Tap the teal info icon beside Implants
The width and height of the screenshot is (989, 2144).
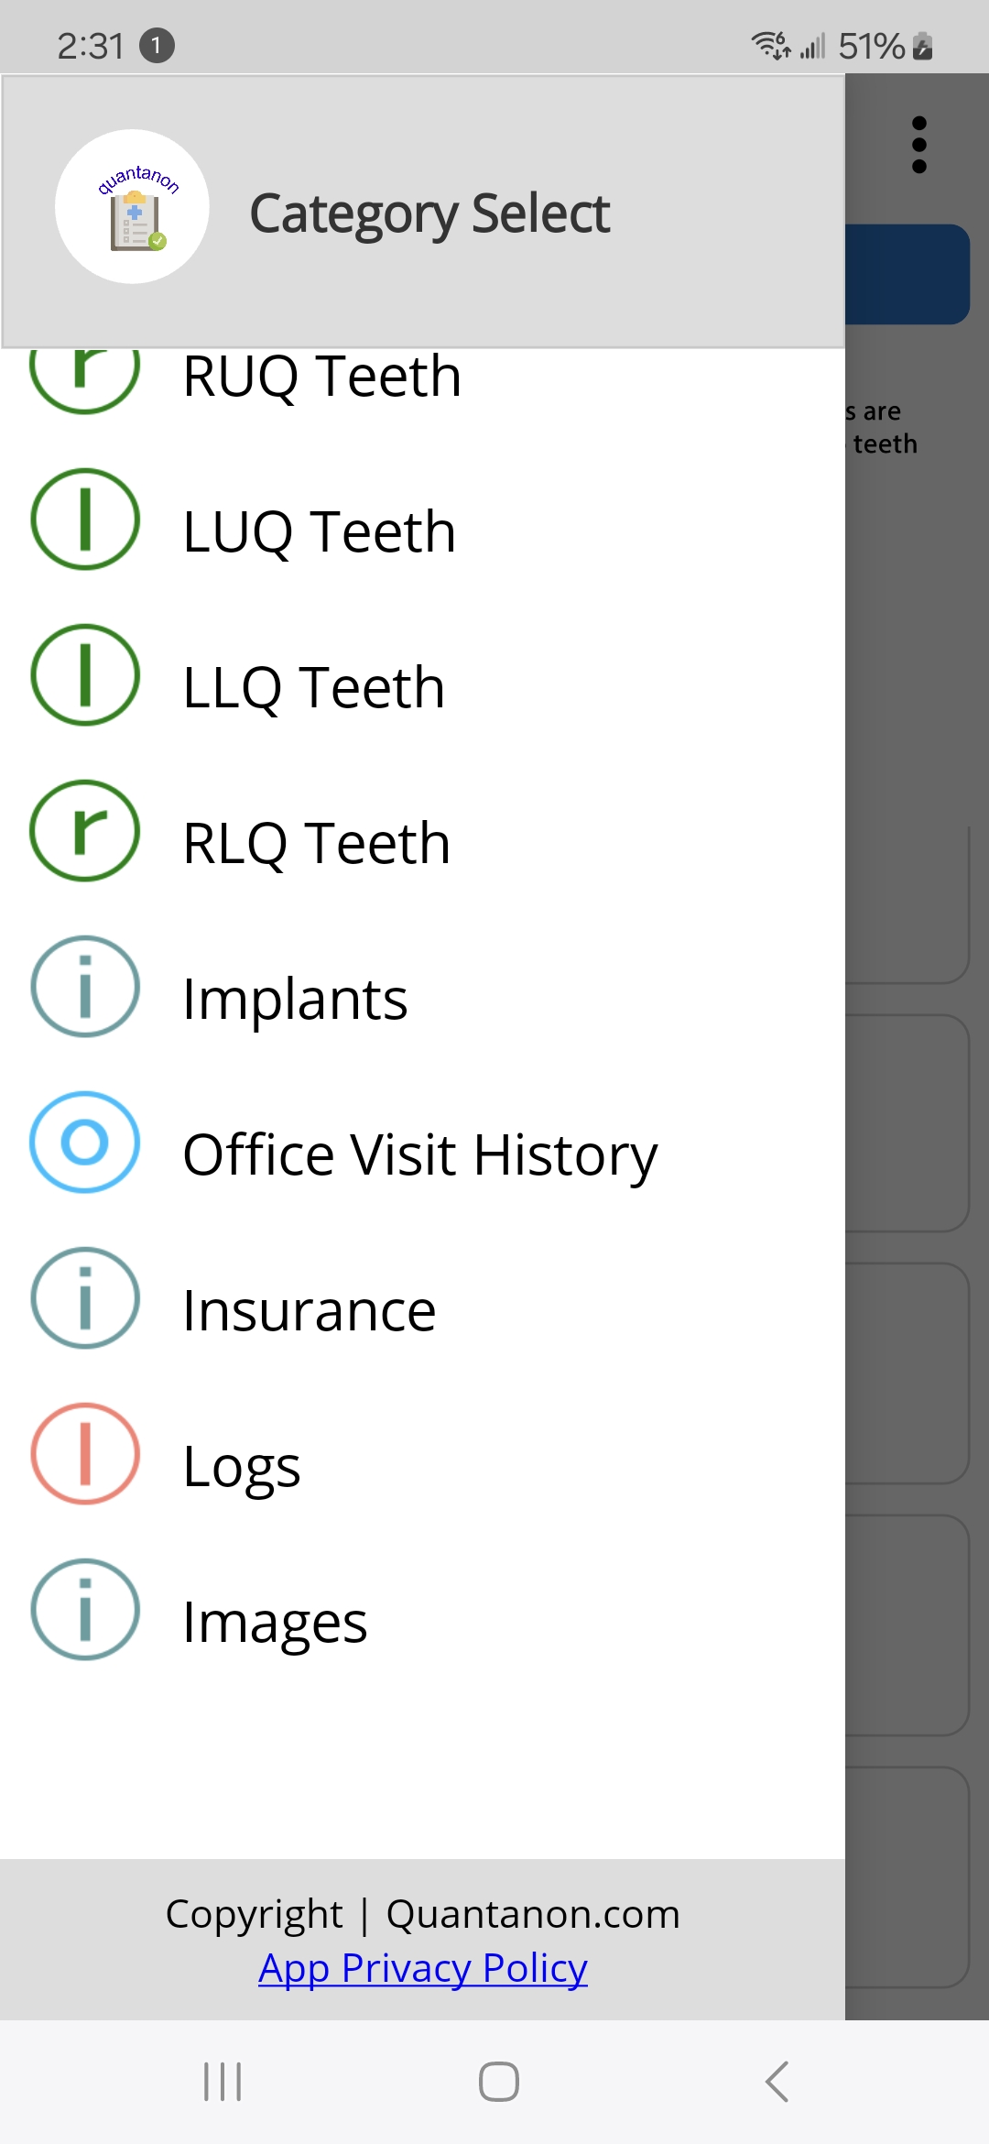[85, 987]
